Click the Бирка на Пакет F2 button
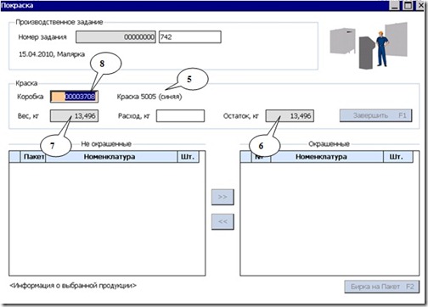The height and width of the screenshot is (307, 428). pyautogui.click(x=382, y=287)
